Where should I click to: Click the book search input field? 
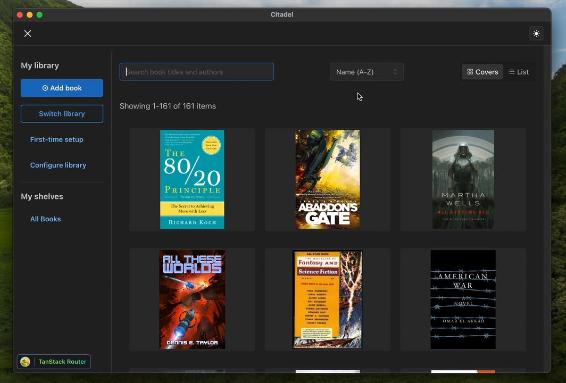click(x=196, y=72)
